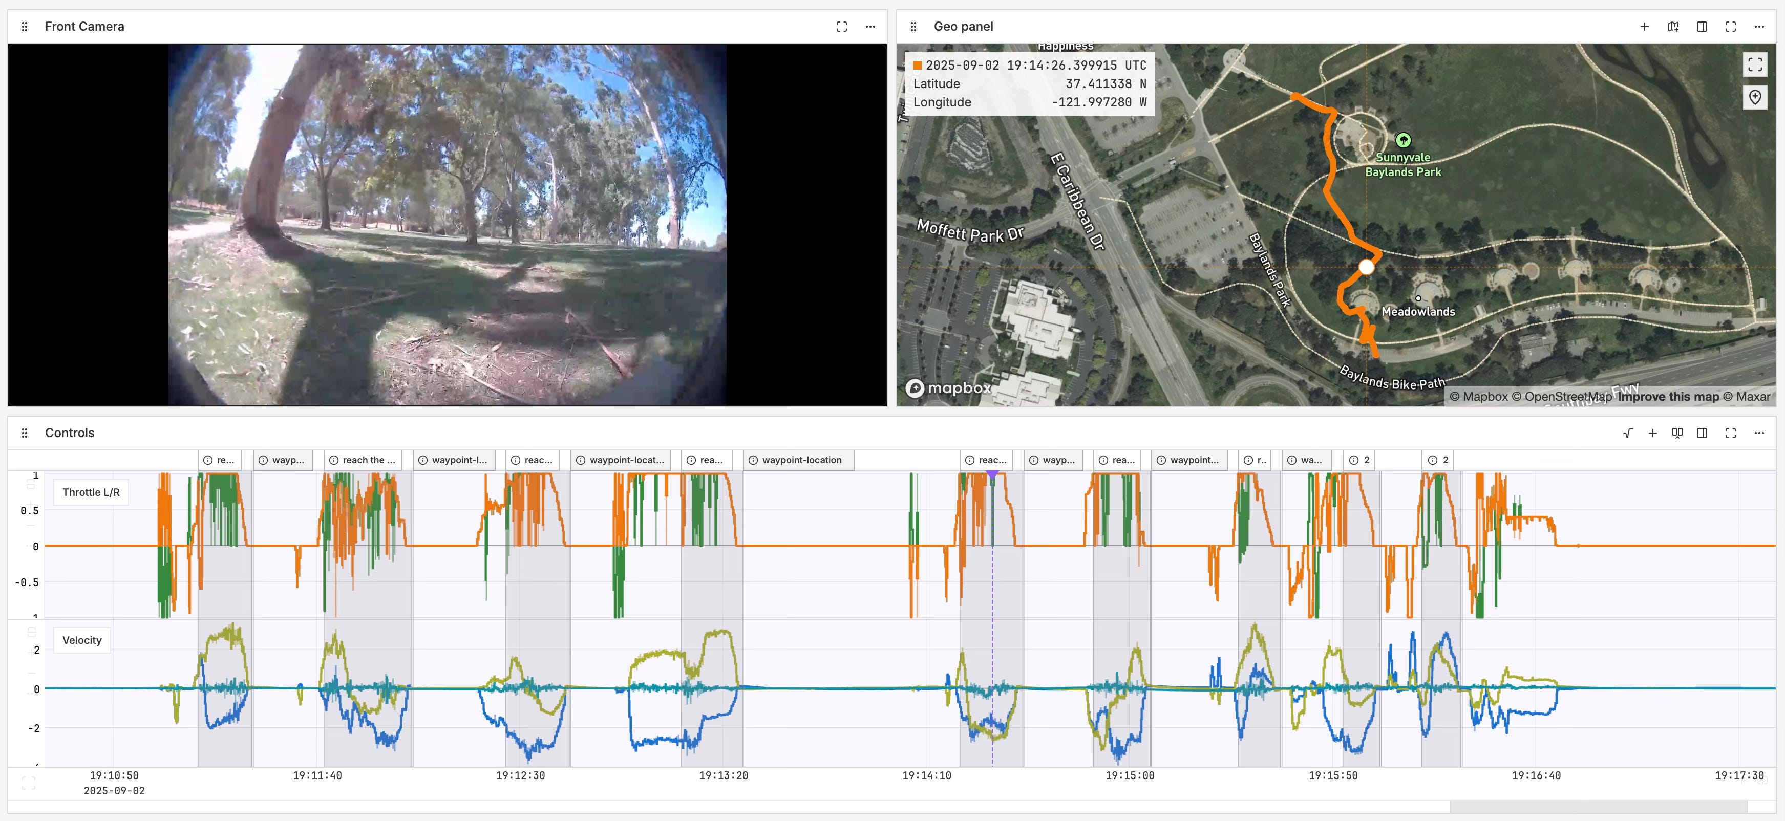Screen dimensions: 1785x821
Task: Click the plus icon in Geo panel header
Action: pos(1644,26)
